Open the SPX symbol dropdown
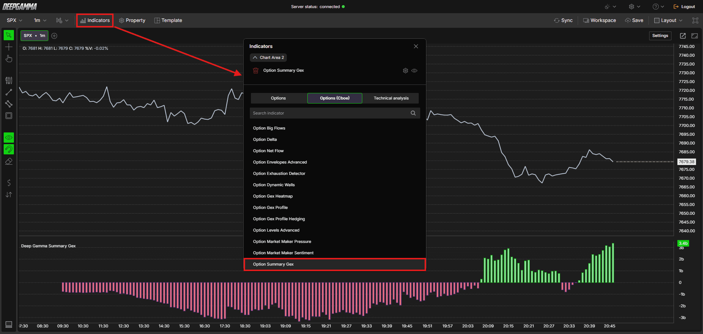This screenshot has width=703, height=334. 15,20
